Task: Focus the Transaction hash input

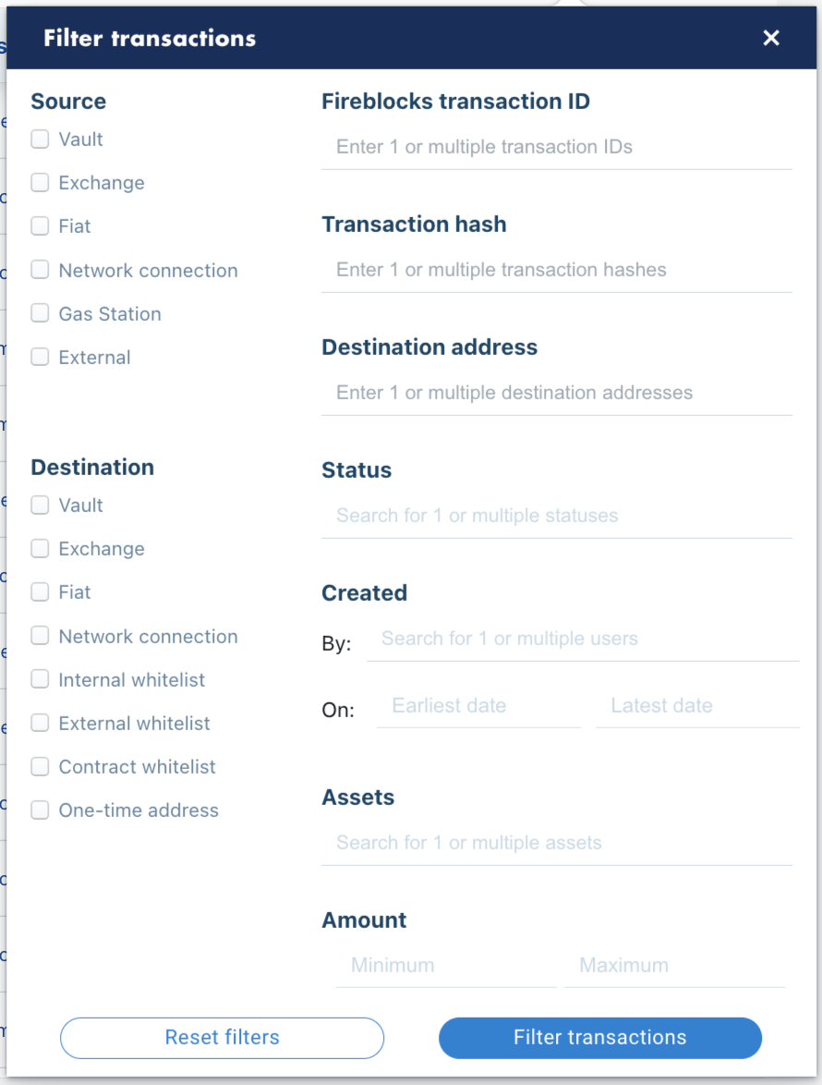Action: 557,271
